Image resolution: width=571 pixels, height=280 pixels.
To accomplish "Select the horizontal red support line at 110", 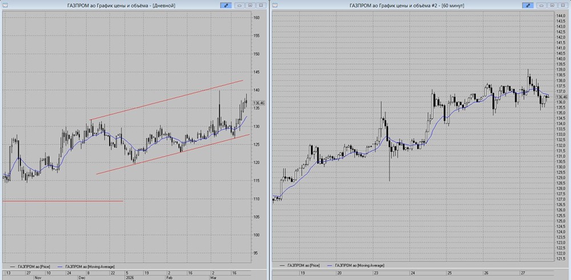I will pyautogui.click(x=63, y=201).
